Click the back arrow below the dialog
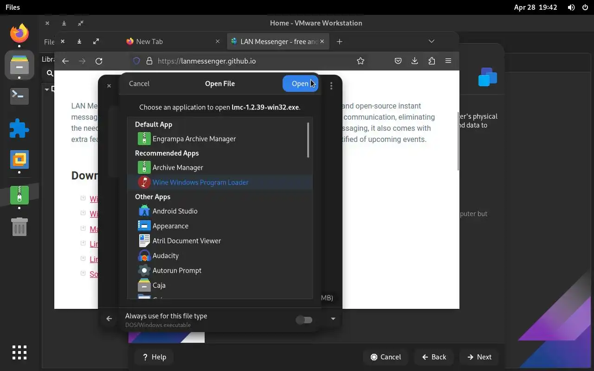The image size is (594, 371). pos(109,319)
